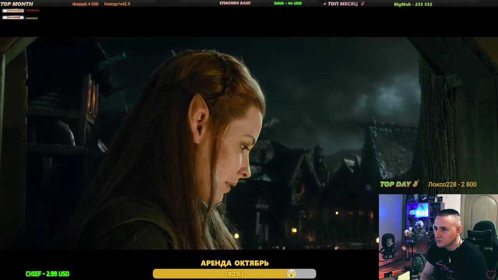Click the donor entry frostygr1n42.9
498x280 pixels.
[x=117, y=4]
